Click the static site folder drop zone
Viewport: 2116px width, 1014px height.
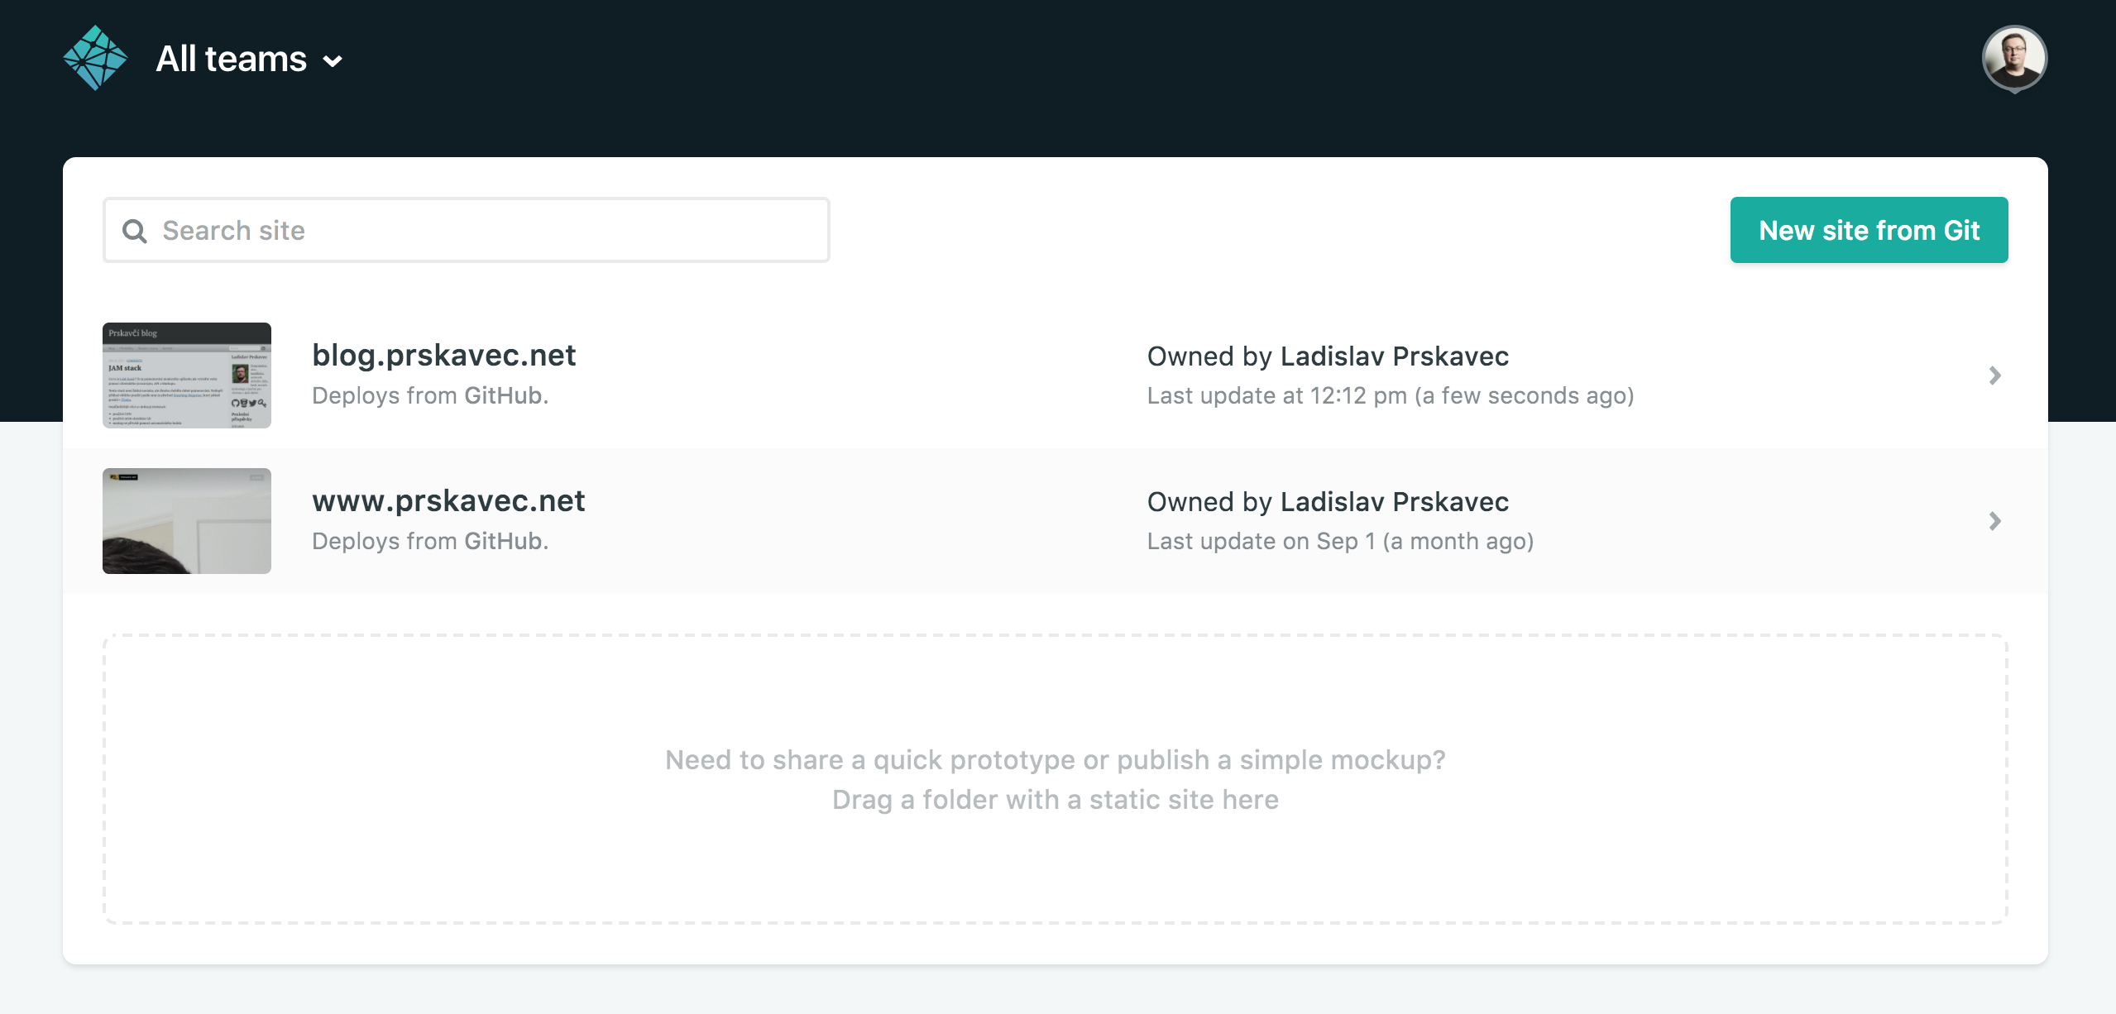tap(1056, 779)
